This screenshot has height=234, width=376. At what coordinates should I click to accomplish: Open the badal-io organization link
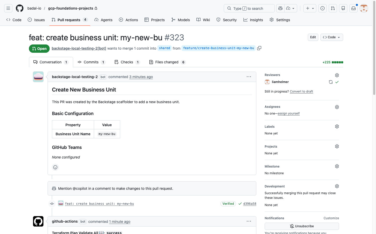point(34,8)
